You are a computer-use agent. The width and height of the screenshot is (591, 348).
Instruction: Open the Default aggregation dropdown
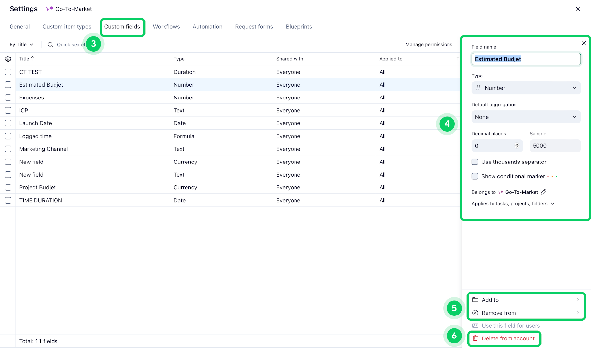tap(526, 117)
